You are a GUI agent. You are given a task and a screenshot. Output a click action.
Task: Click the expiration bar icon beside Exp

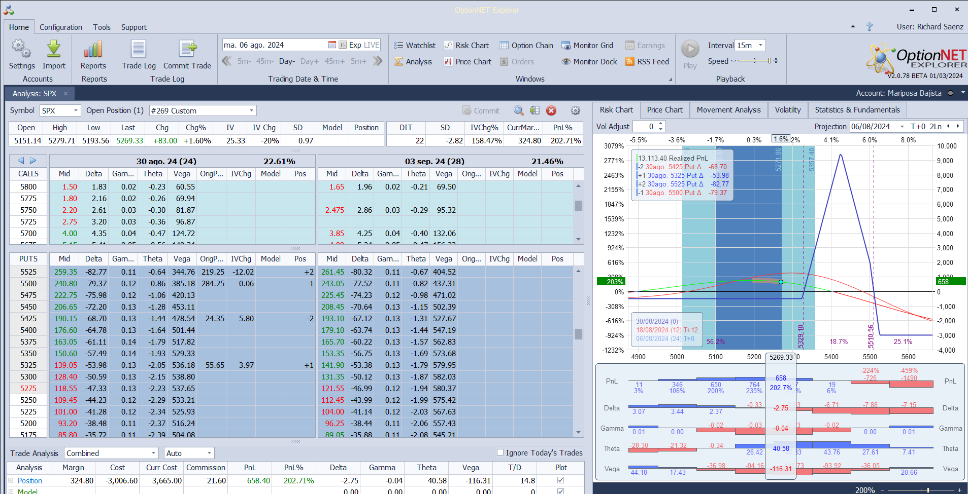point(343,45)
